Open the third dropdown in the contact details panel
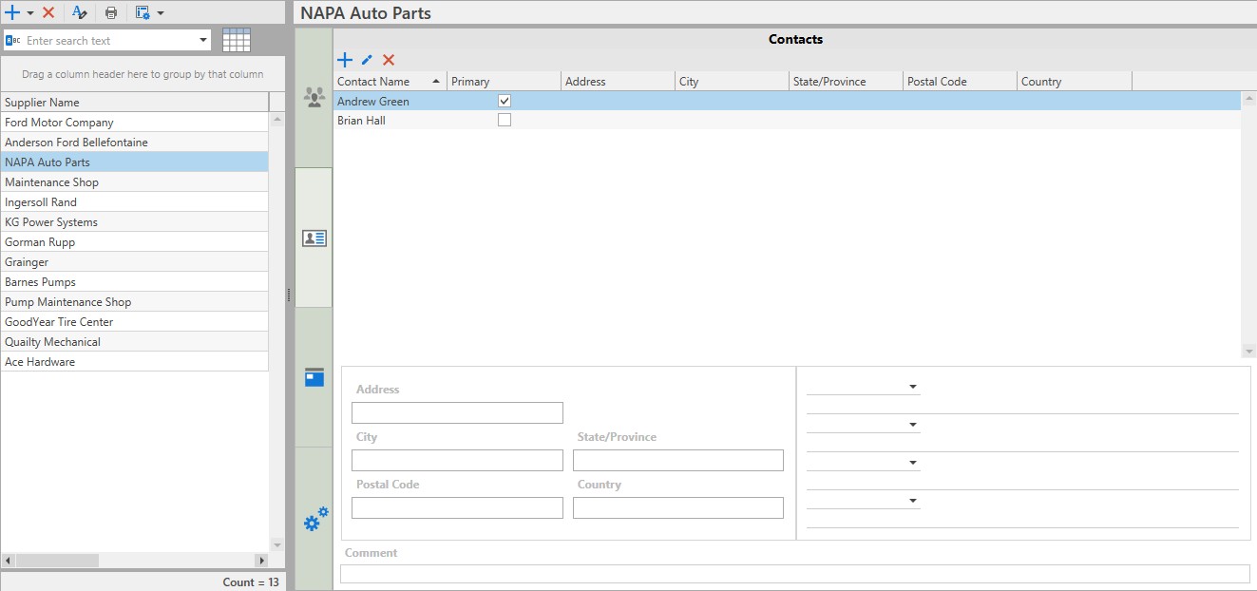The image size is (1257, 591). tap(913, 463)
